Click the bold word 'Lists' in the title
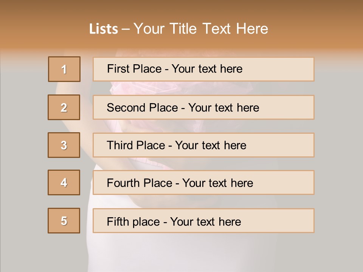Screen dimensions: 363x272 [103, 29]
